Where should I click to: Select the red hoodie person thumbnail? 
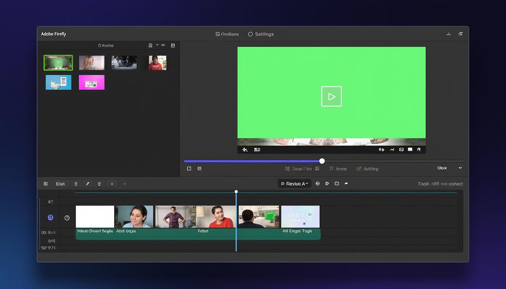point(157,63)
